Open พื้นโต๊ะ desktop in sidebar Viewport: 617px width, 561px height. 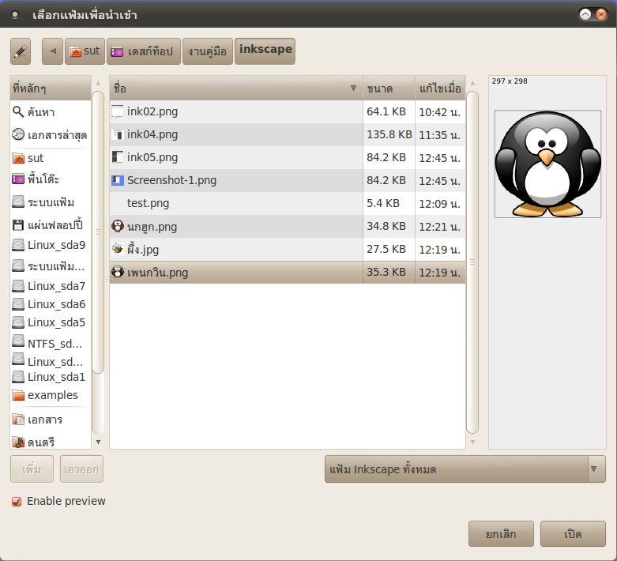coord(51,179)
